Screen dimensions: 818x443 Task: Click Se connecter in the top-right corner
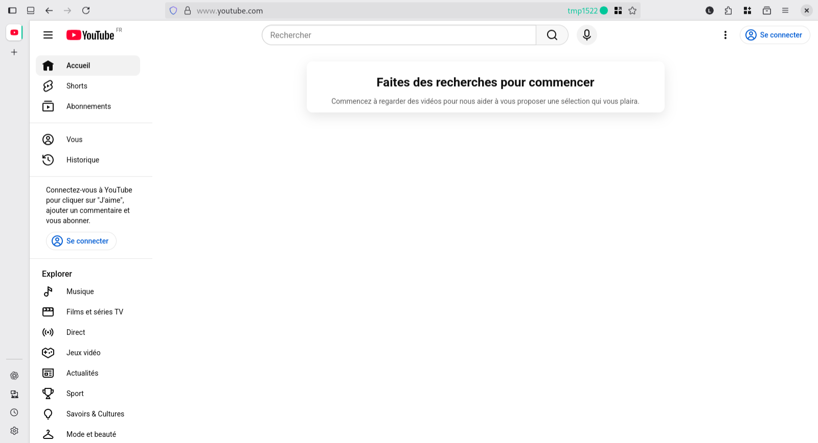click(x=775, y=35)
